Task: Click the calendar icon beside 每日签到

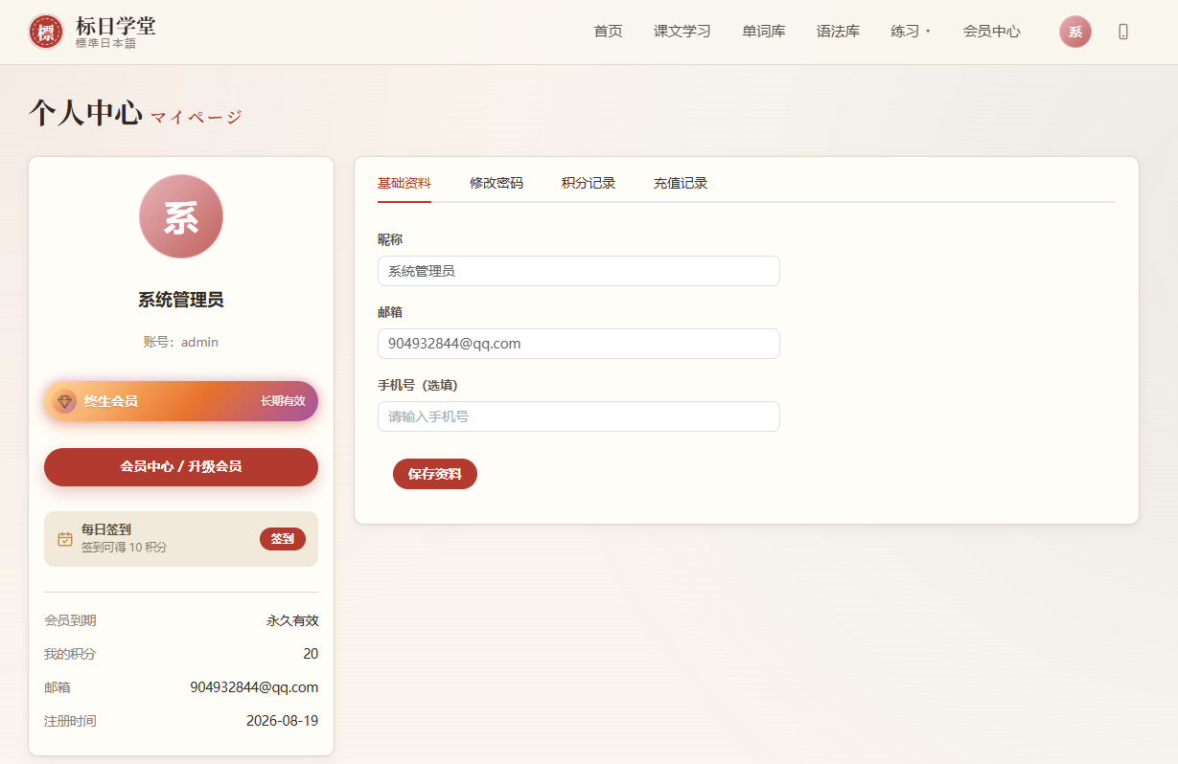Action: [65, 539]
